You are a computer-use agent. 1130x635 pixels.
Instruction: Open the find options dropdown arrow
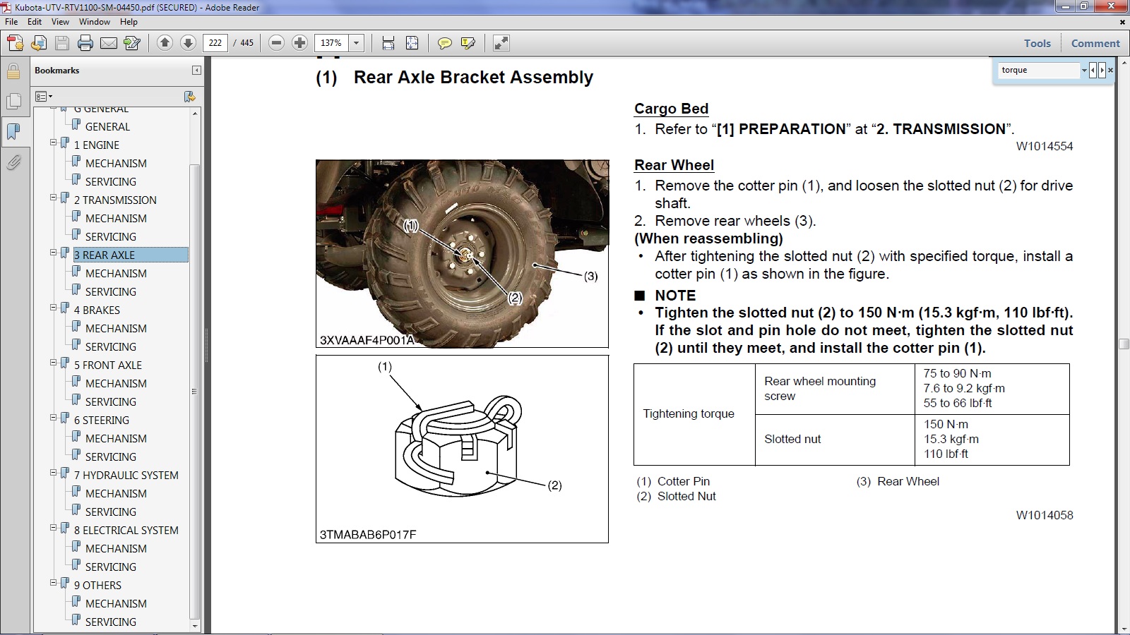pyautogui.click(x=1084, y=70)
